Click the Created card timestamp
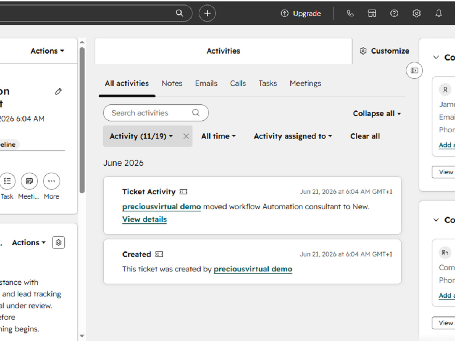 [346, 254]
